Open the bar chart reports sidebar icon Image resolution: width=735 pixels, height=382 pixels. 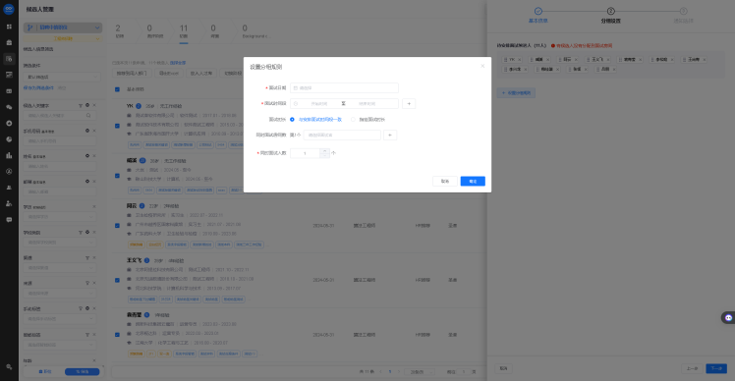pos(9,155)
